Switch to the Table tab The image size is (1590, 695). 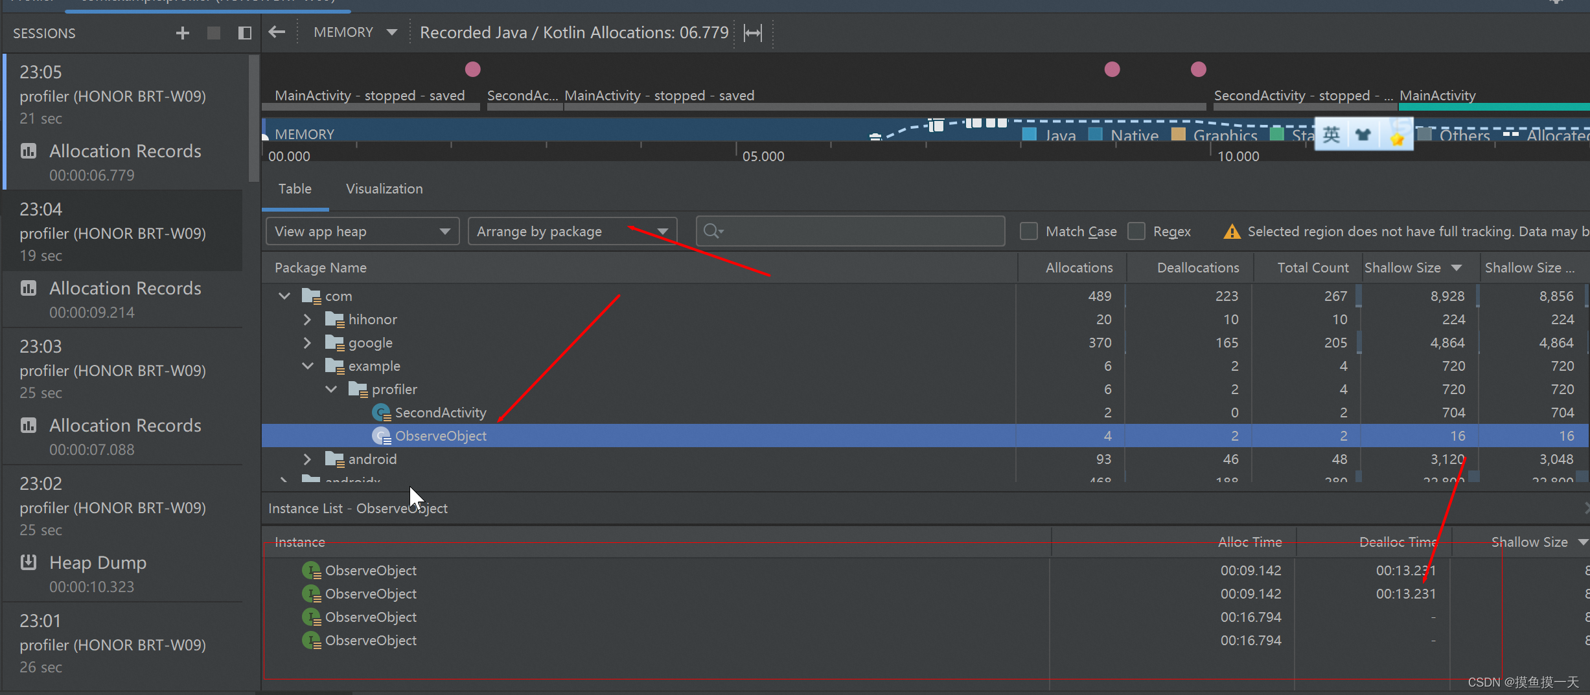[295, 189]
